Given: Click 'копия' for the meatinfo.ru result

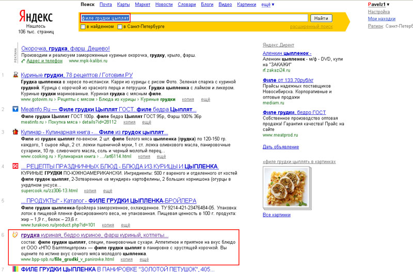Looking at the screenshot, I should point(130,122).
